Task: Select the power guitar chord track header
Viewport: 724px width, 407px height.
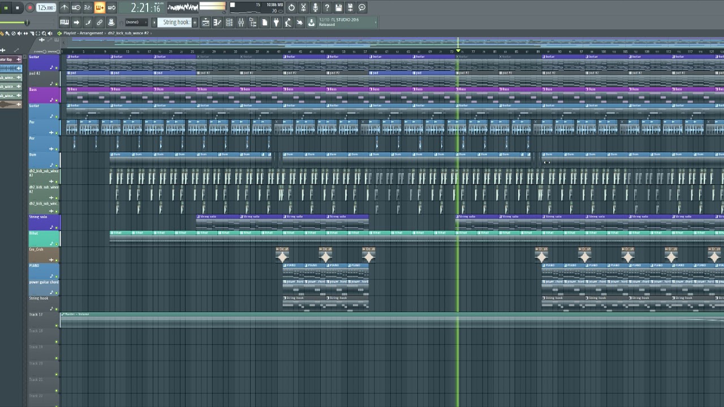Action: click(44, 287)
